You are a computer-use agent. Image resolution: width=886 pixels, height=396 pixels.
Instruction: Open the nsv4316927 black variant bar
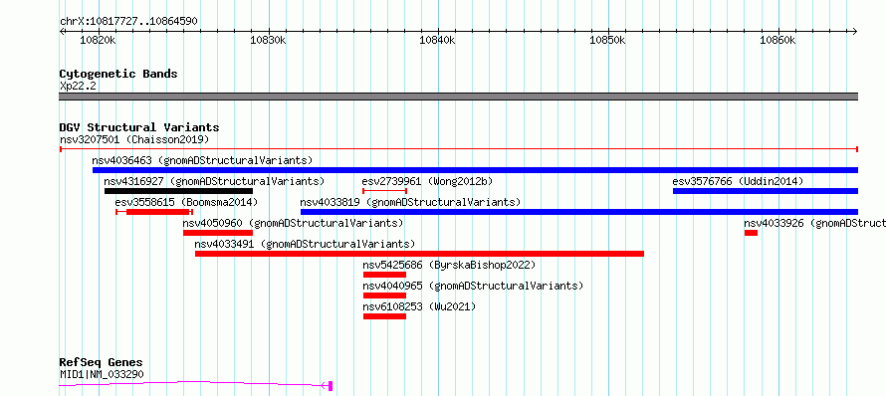click(178, 191)
